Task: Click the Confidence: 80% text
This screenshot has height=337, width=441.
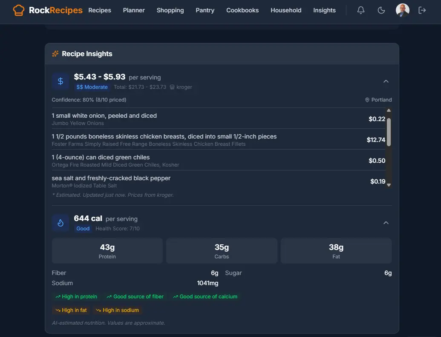Action: tap(89, 100)
